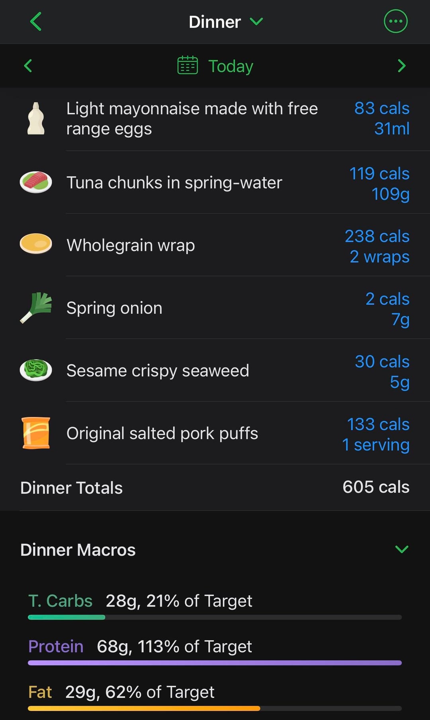Collapse the Dinner Macros section

[401, 550]
